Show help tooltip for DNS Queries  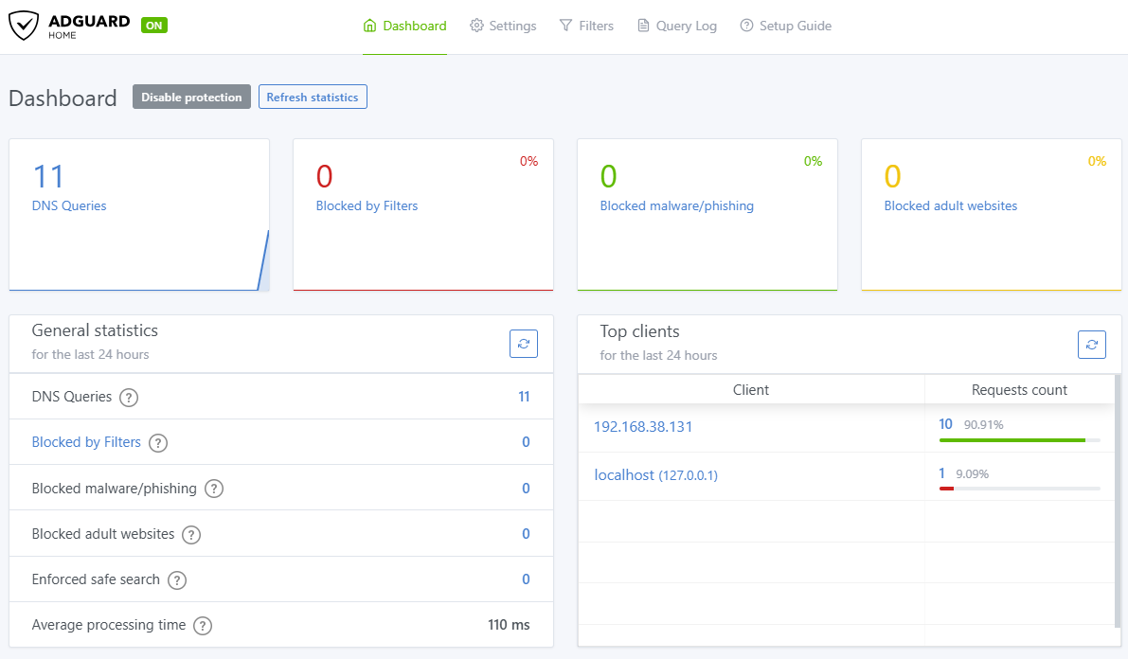[129, 397]
